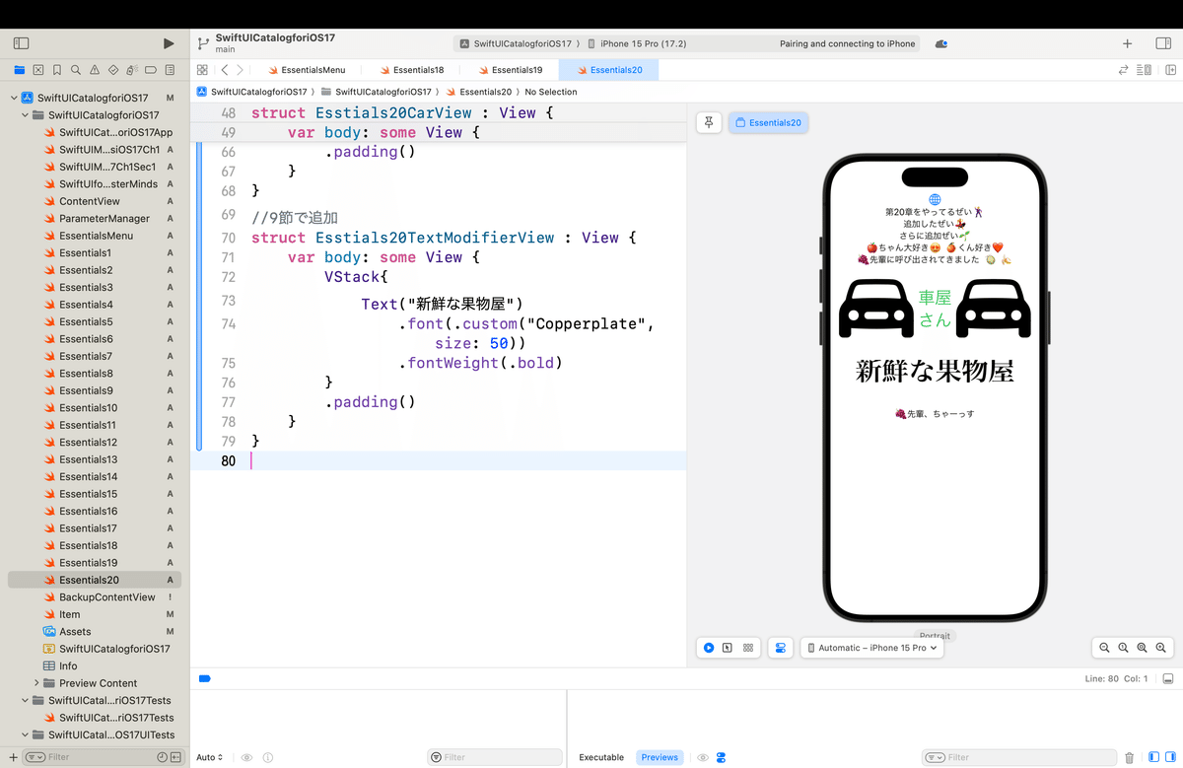
Task: Zoom preview to actual size
Action: pyautogui.click(x=1123, y=648)
